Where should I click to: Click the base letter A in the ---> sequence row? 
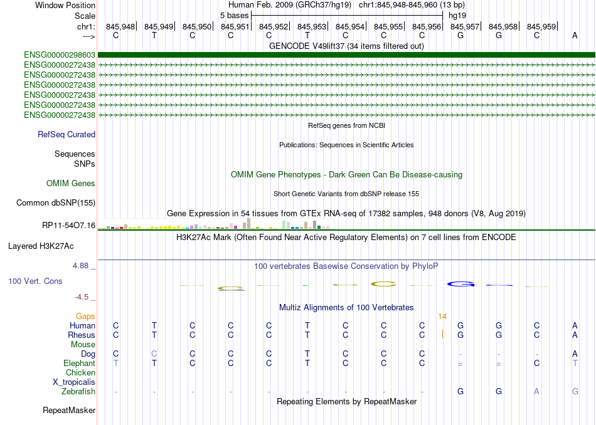click(x=575, y=35)
